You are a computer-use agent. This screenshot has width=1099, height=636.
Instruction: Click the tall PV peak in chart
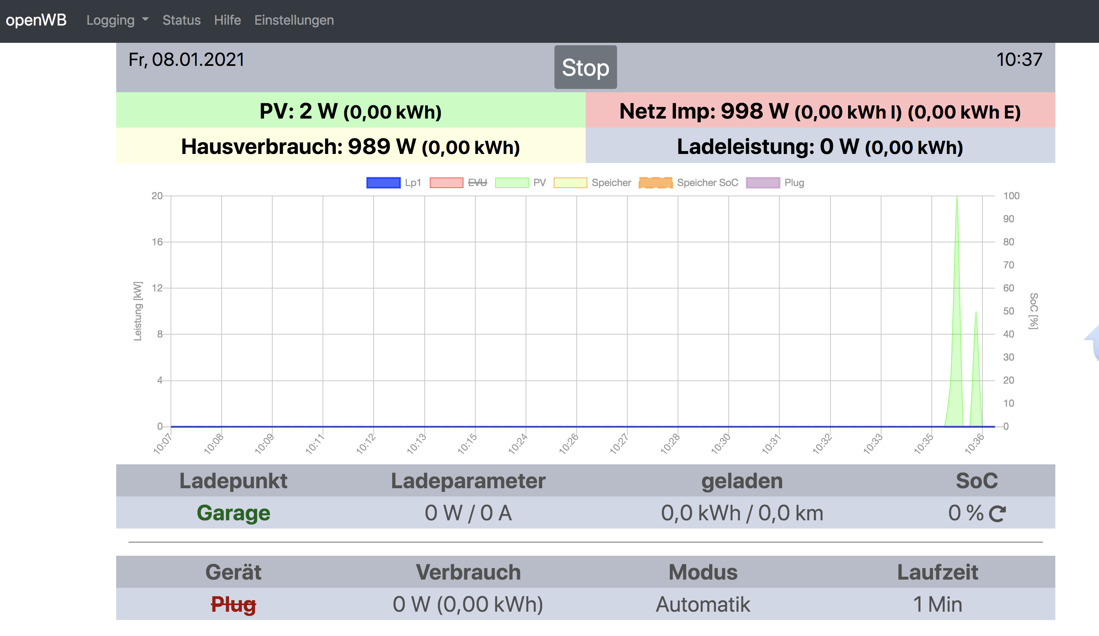(957, 305)
